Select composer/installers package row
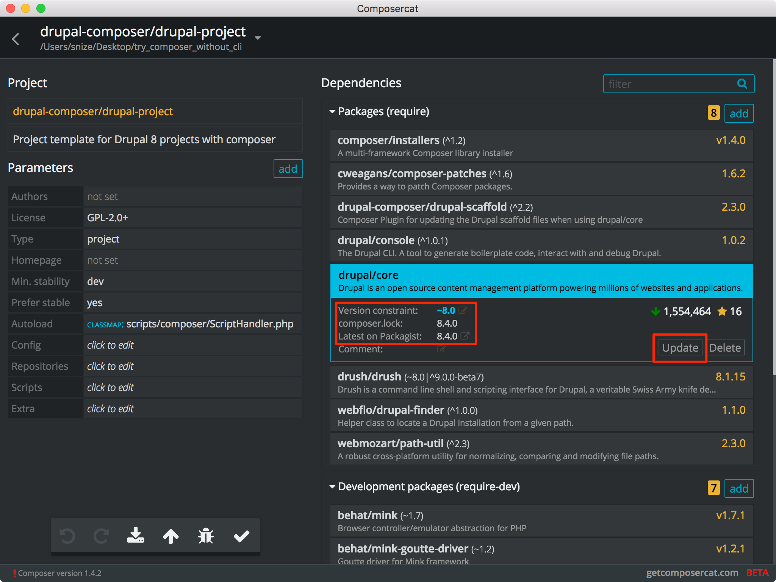 (541, 146)
